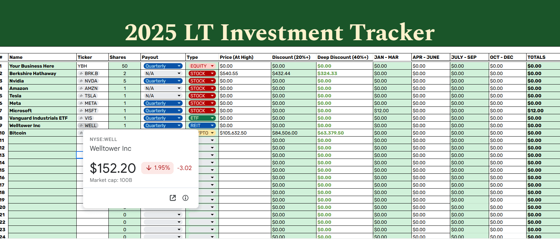Click shares value 50 for Your Business Here

pyautogui.click(x=125, y=66)
